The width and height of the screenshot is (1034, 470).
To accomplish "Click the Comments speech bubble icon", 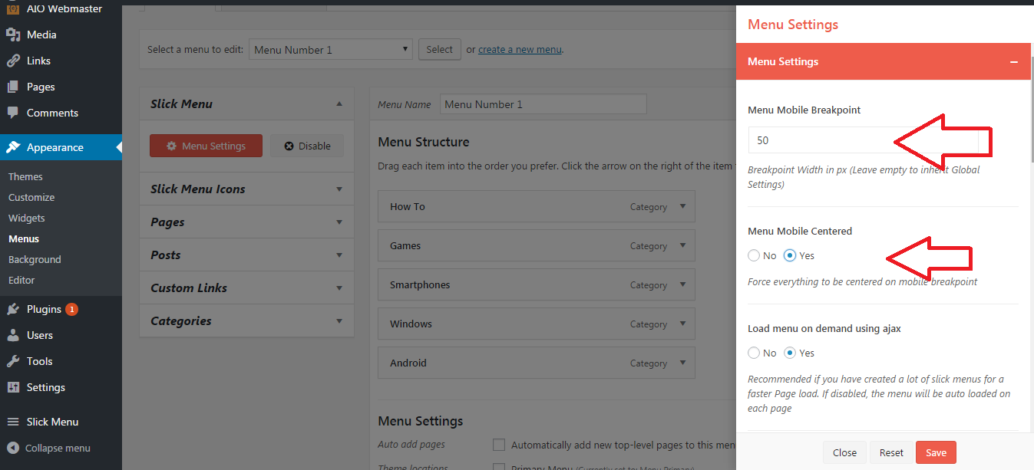I will 12,113.
